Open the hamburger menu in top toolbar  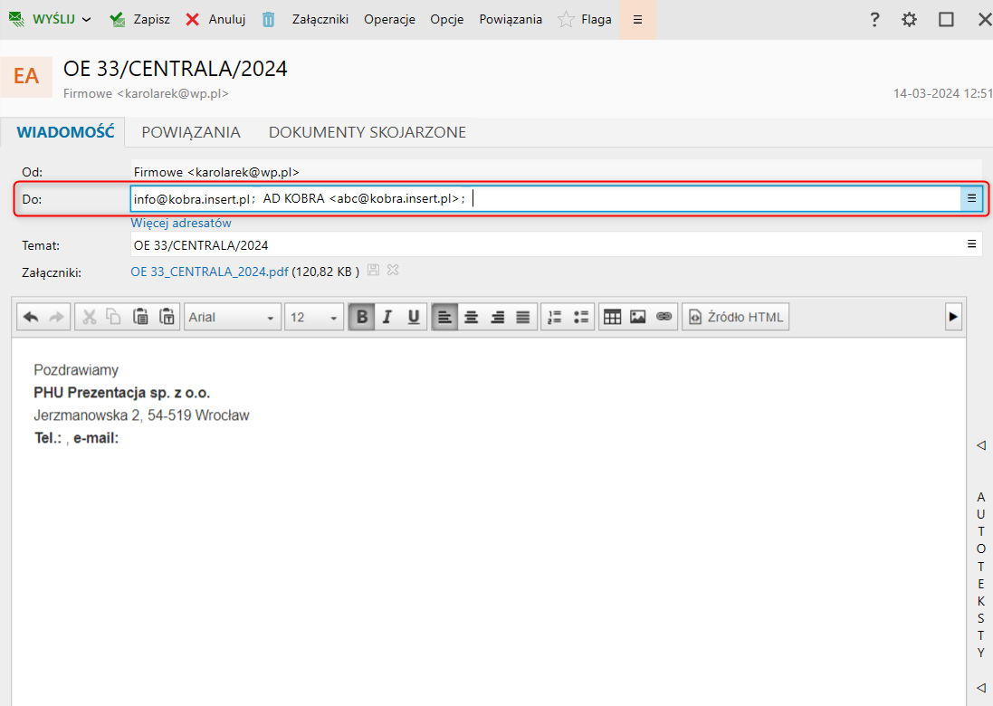point(638,20)
